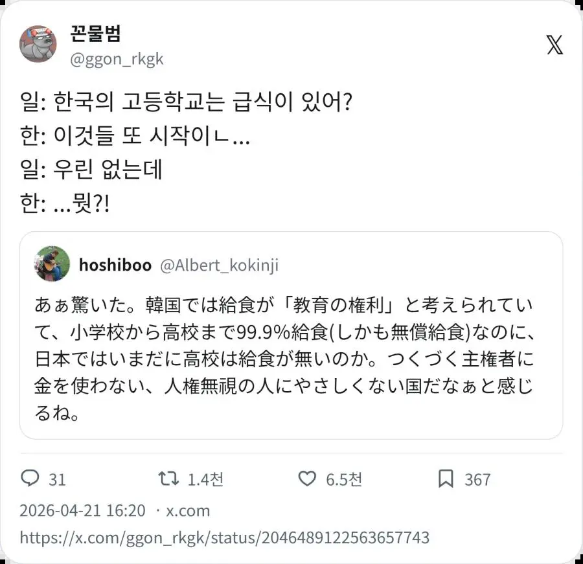Image resolution: width=583 pixels, height=564 pixels.
Task: Click the hoshiboo display name
Action: click(115, 264)
